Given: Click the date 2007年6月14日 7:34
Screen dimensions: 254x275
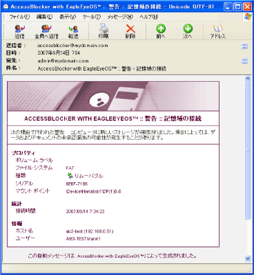Looking at the screenshot, I should 59,53.
